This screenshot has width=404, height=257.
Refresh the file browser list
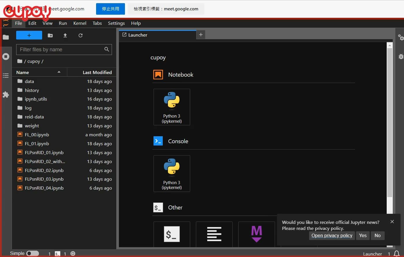81,35
